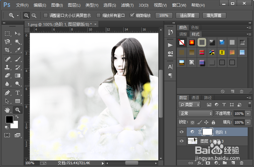Change screen mode icon
This screenshot has height=167, width=254.
pos(18,135)
